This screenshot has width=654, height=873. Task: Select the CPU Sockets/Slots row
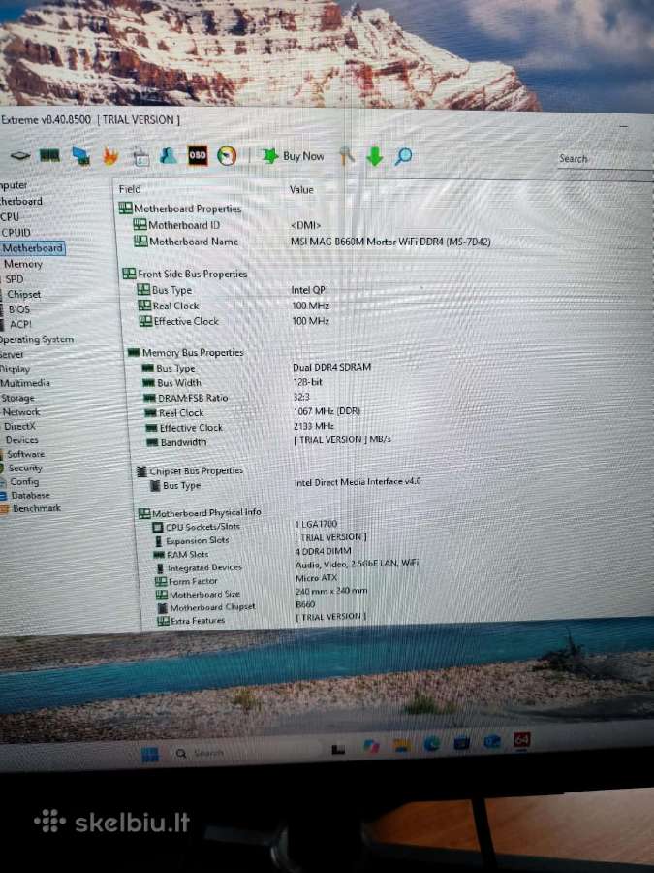click(x=197, y=527)
